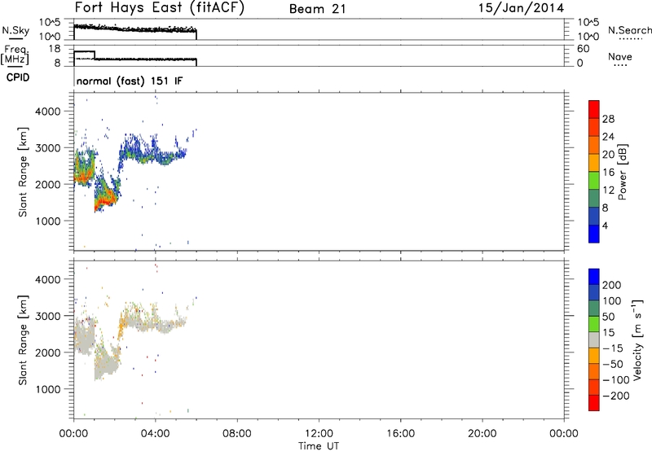The width and height of the screenshot is (652, 451).
Task: Click the '1000' tick on velocity panel
Action: pos(48,389)
